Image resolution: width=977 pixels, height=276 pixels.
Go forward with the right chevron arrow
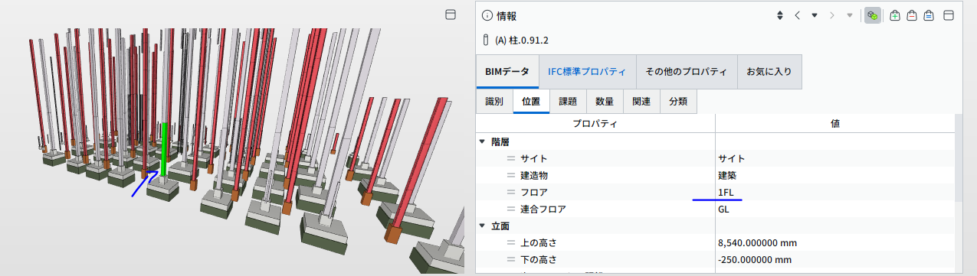[832, 15]
